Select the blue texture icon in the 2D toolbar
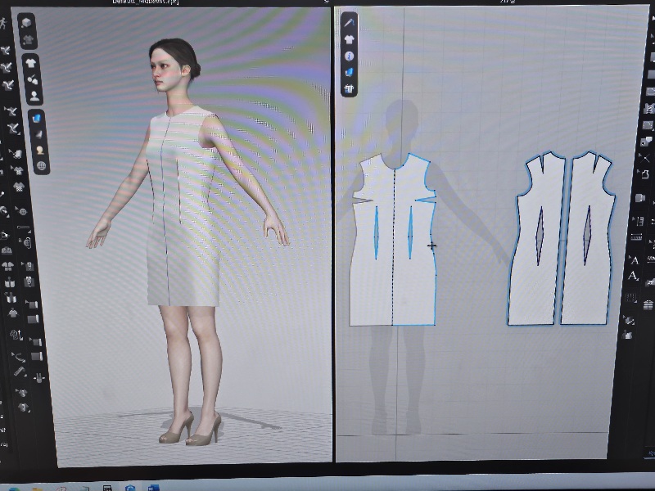655x491 pixels. tap(350, 72)
